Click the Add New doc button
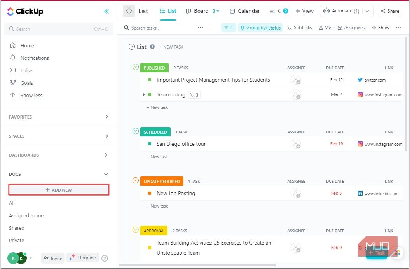The height and width of the screenshot is (269, 410). 59,190
